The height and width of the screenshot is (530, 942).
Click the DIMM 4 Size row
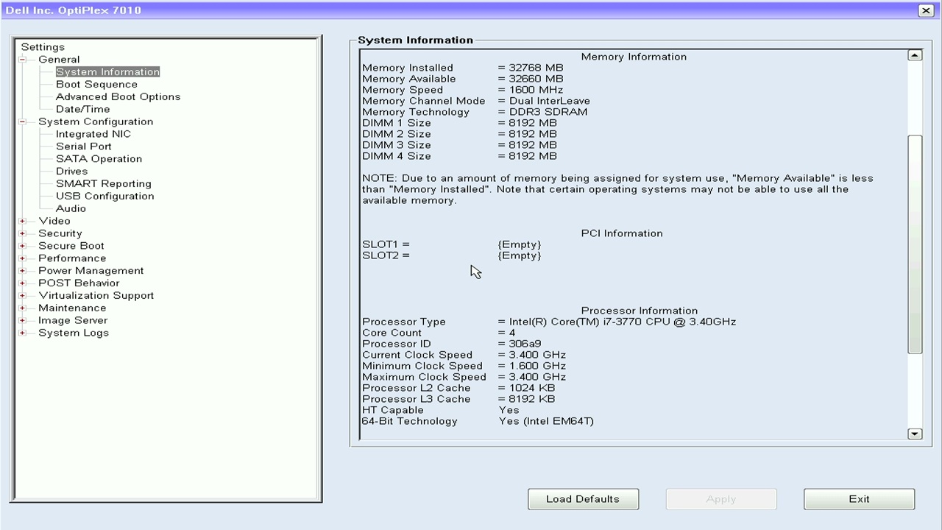coord(460,156)
